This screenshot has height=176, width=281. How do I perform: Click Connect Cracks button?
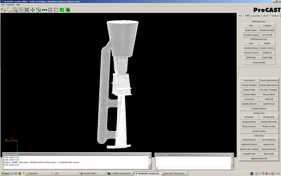(x=251, y=53)
